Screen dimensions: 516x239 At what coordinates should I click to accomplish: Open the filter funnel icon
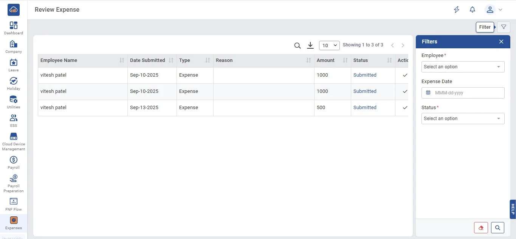(504, 27)
